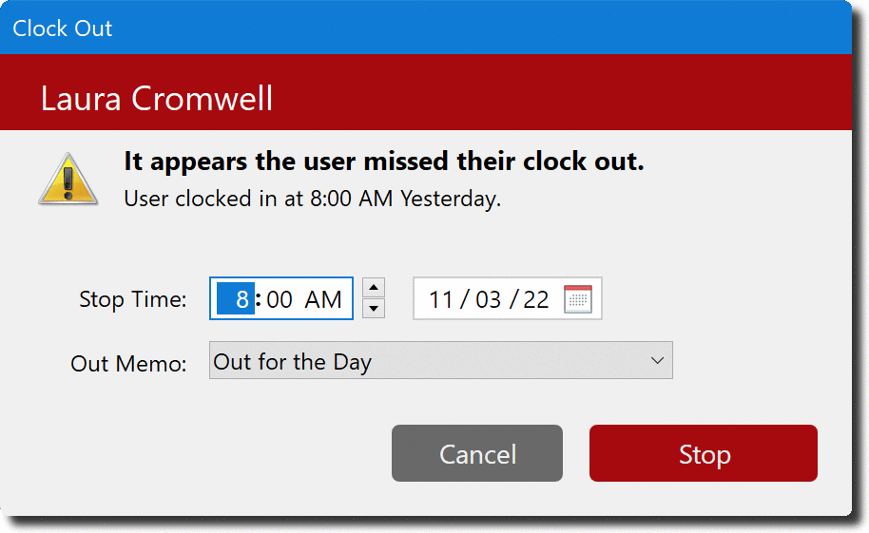Click the Clock Out title bar
The image size is (869, 533).
click(x=426, y=28)
